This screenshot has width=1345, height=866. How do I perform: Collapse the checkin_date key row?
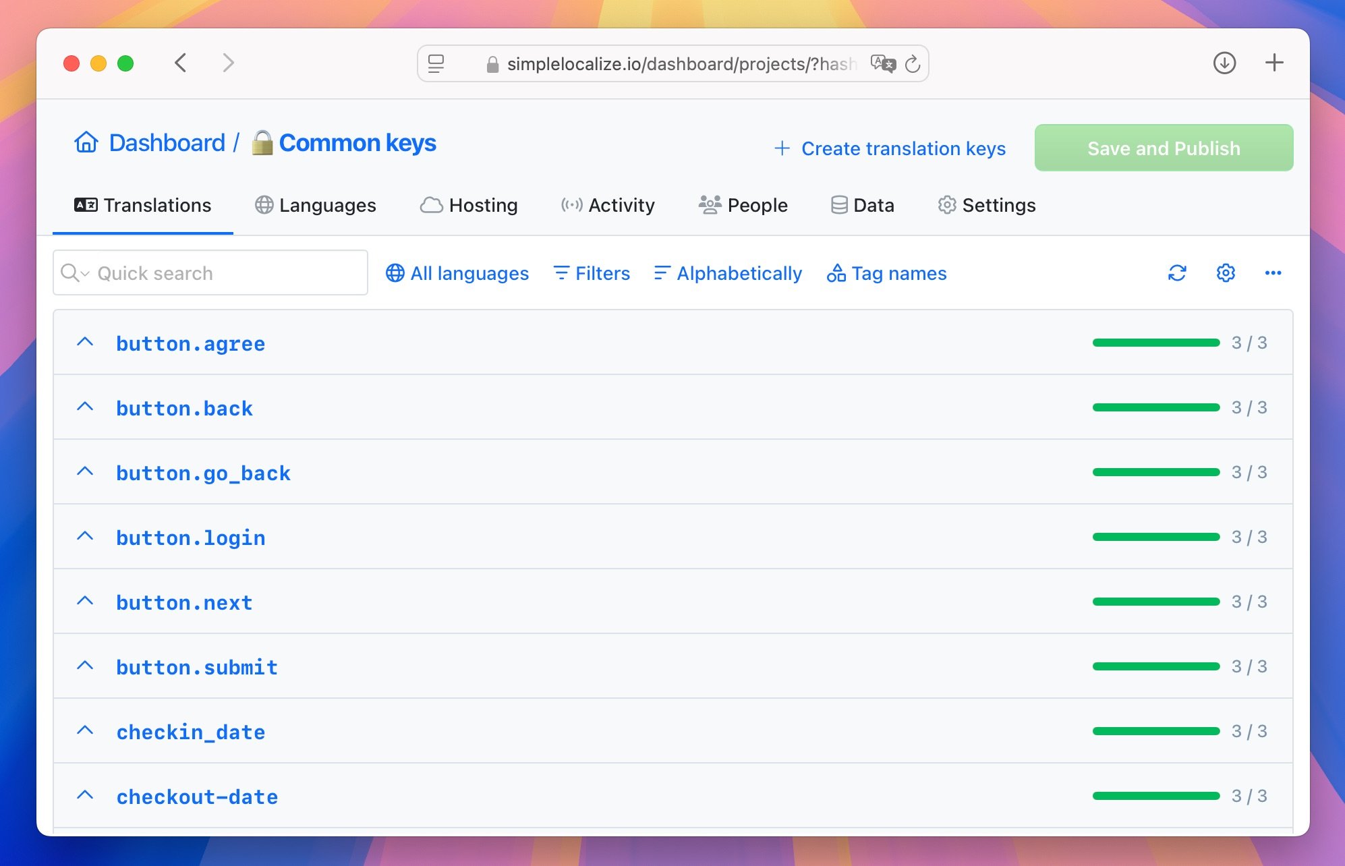point(85,730)
